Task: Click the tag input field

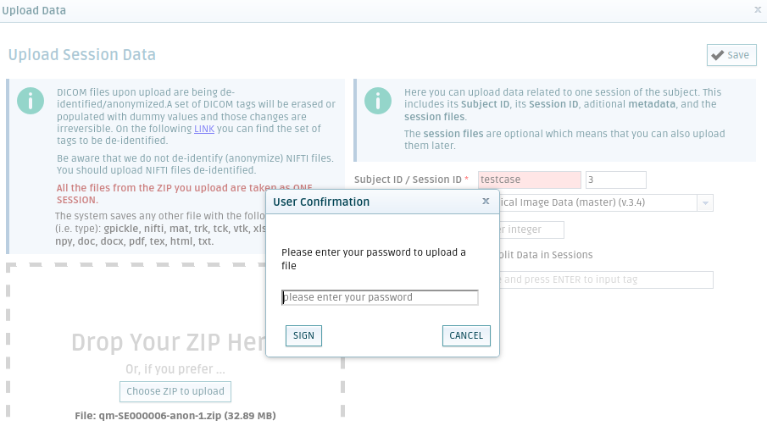Action: click(x=606, y=279)
